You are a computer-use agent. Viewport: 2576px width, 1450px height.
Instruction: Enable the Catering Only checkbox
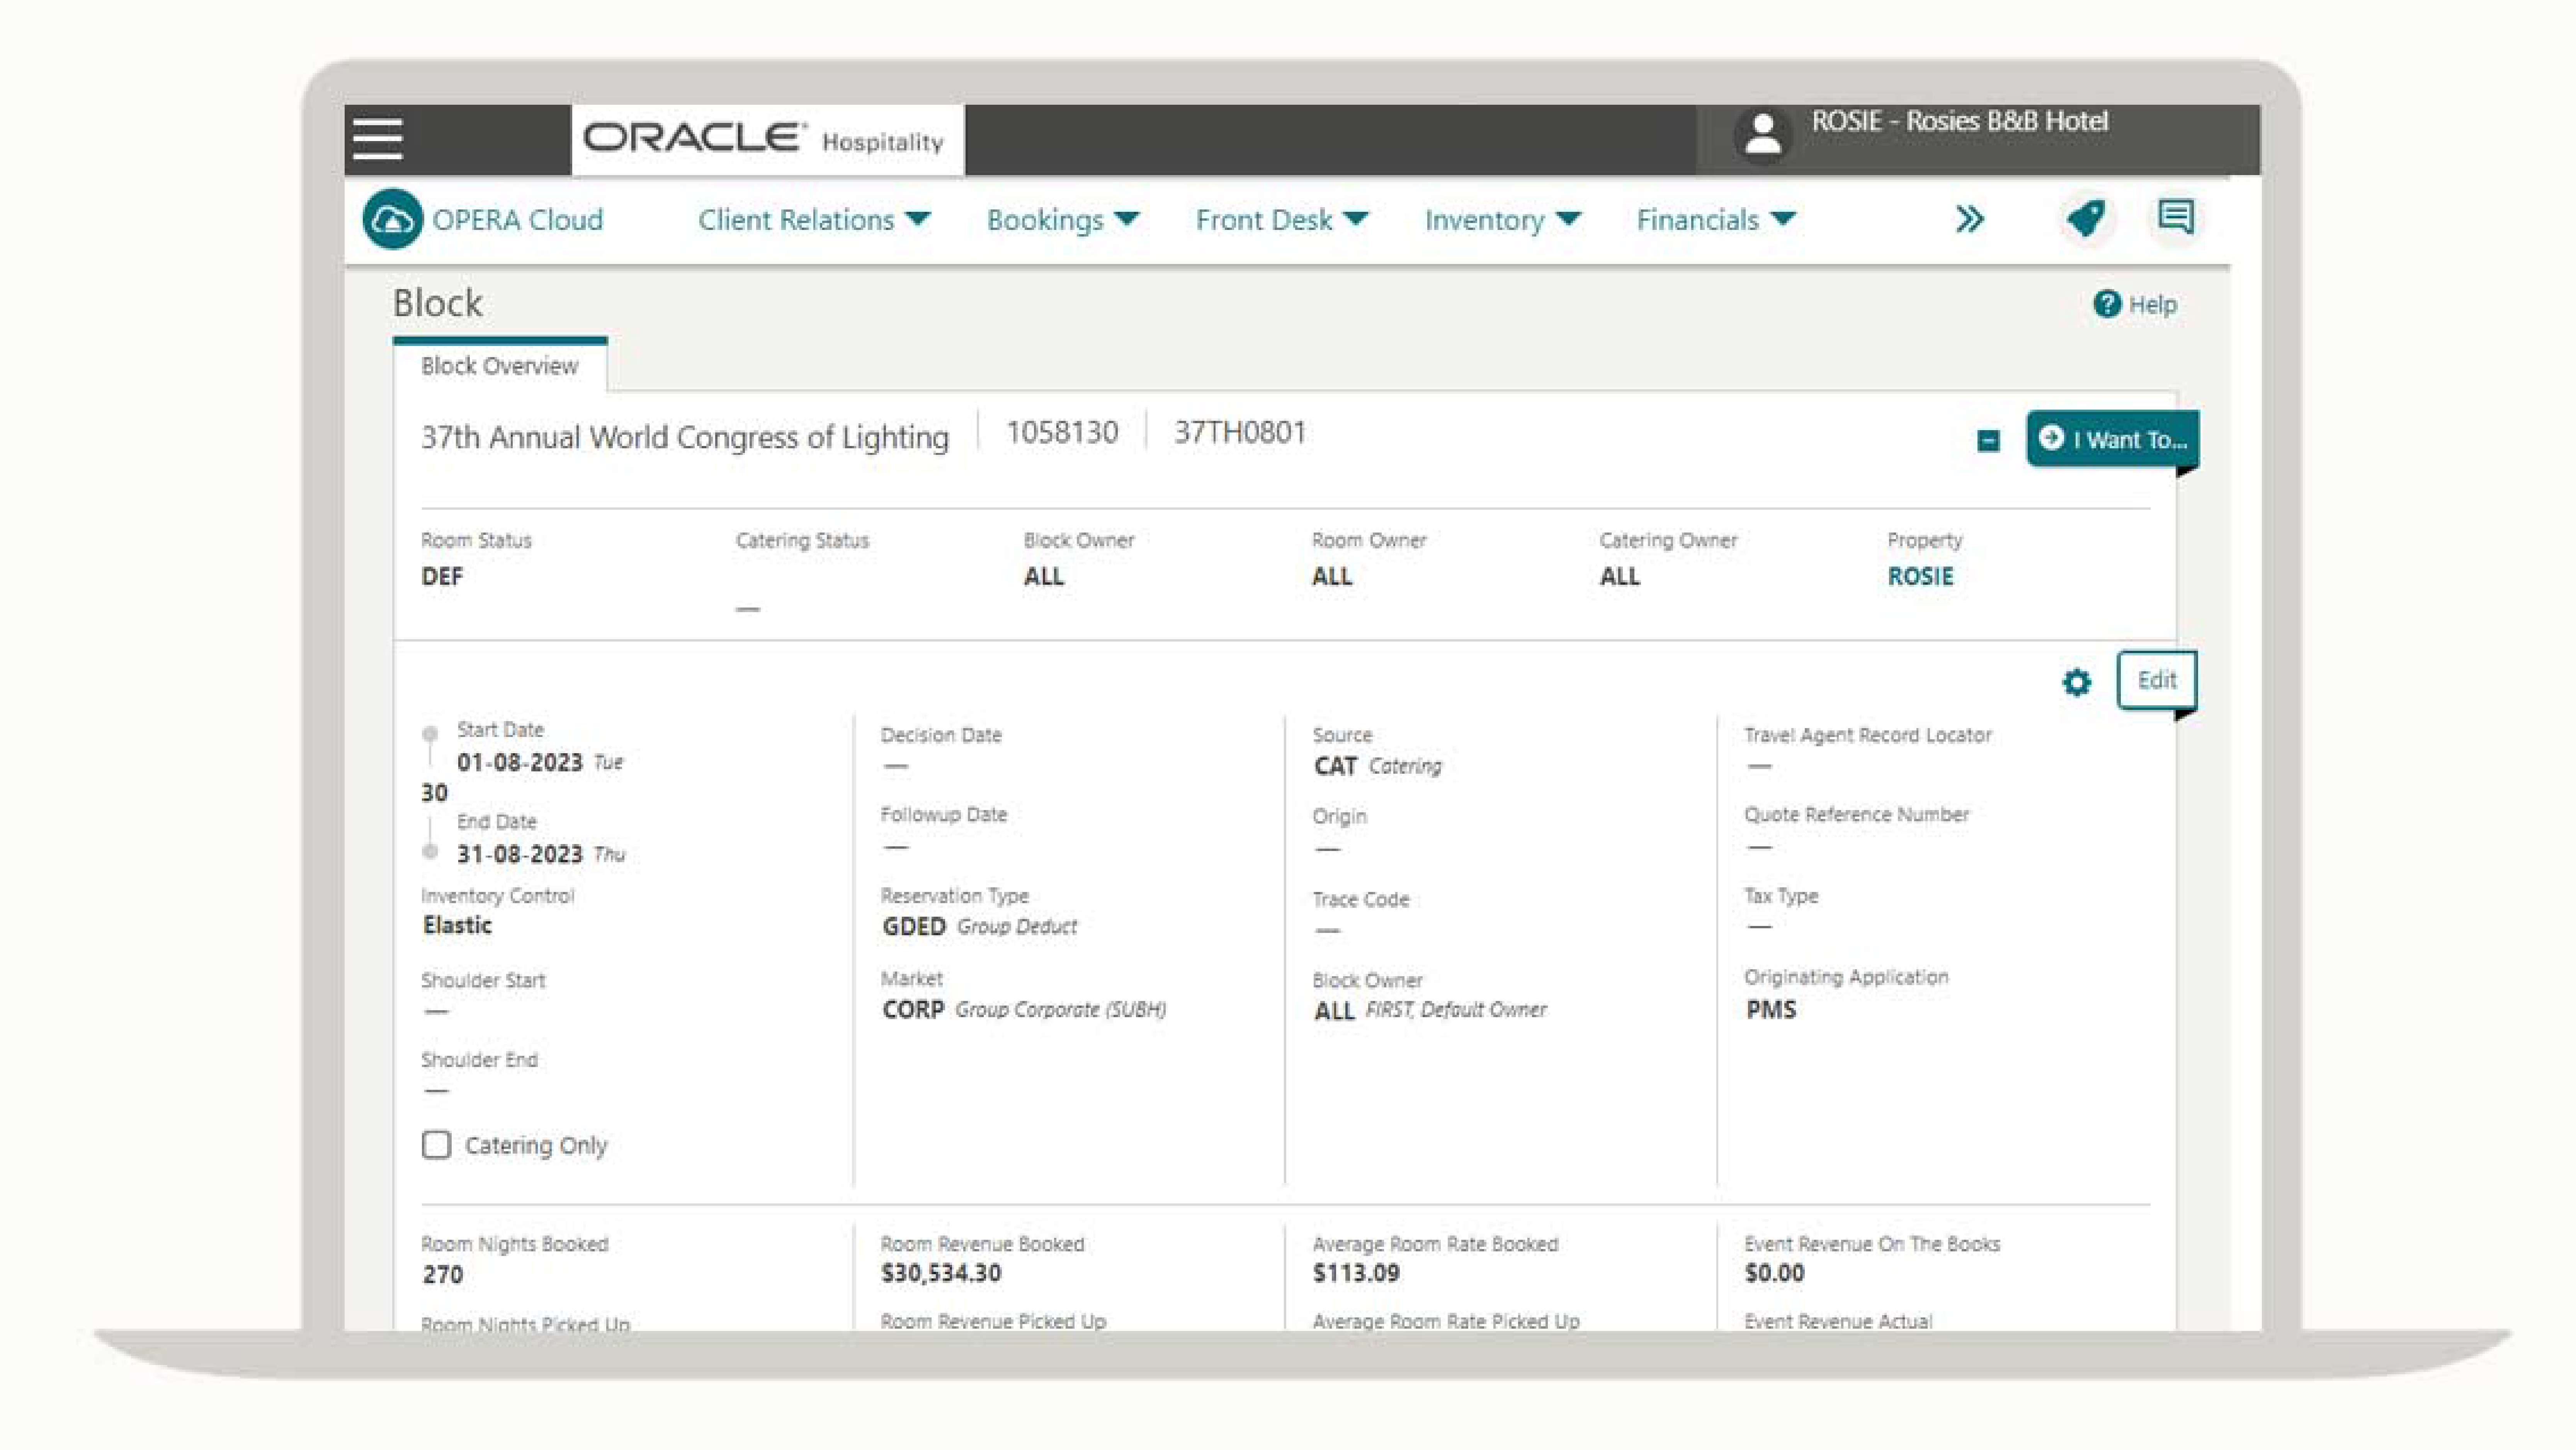pyautogui.click(x=436, y=1145)
